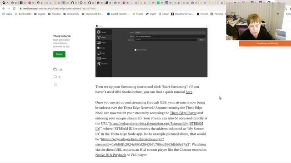Open the Latest conten... bookmark
The height and width of the screenshot is (163, 291).
pos(118,14)
